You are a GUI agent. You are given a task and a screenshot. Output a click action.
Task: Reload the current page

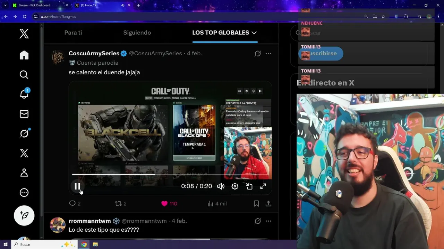coord(24,16)
